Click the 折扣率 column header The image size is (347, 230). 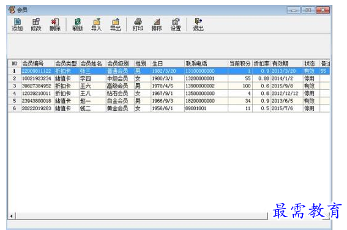coord(261,64)
